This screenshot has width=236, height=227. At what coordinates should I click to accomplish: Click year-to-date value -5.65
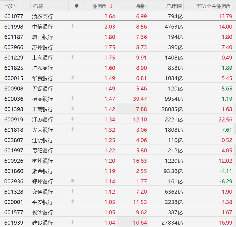[x=226, y=89]
